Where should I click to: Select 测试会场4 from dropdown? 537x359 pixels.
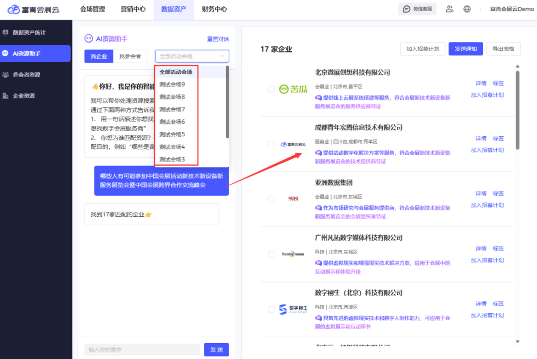[x=190, y=147]
